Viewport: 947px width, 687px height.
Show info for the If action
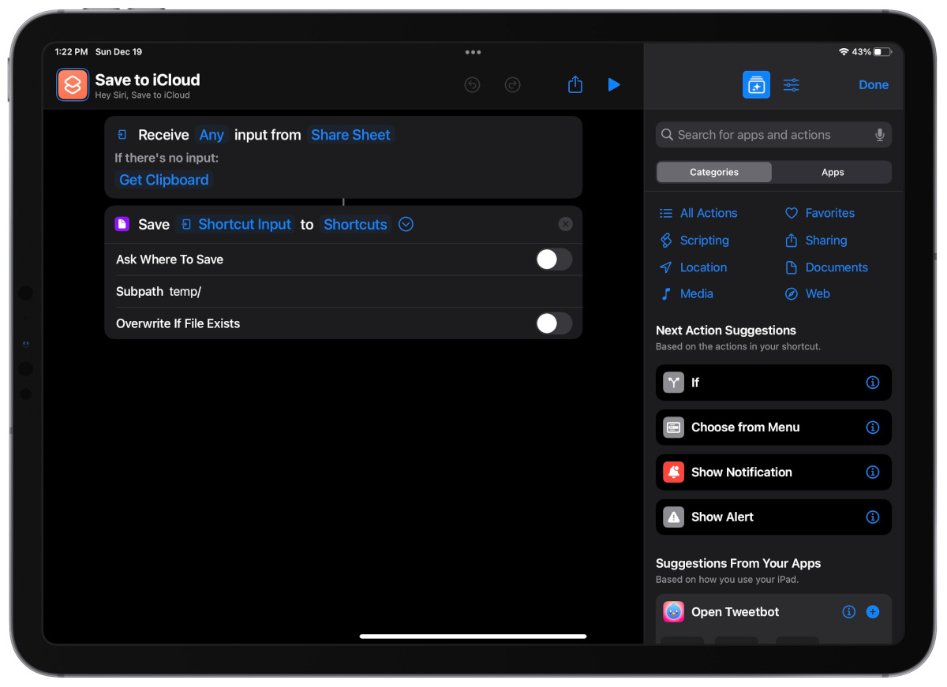pos(873,383)
